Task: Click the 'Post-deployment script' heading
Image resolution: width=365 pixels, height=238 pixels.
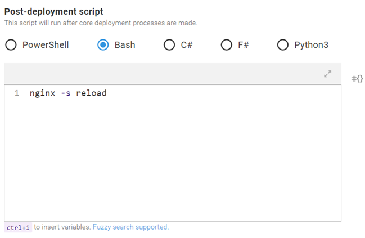Action: [54, 11]
